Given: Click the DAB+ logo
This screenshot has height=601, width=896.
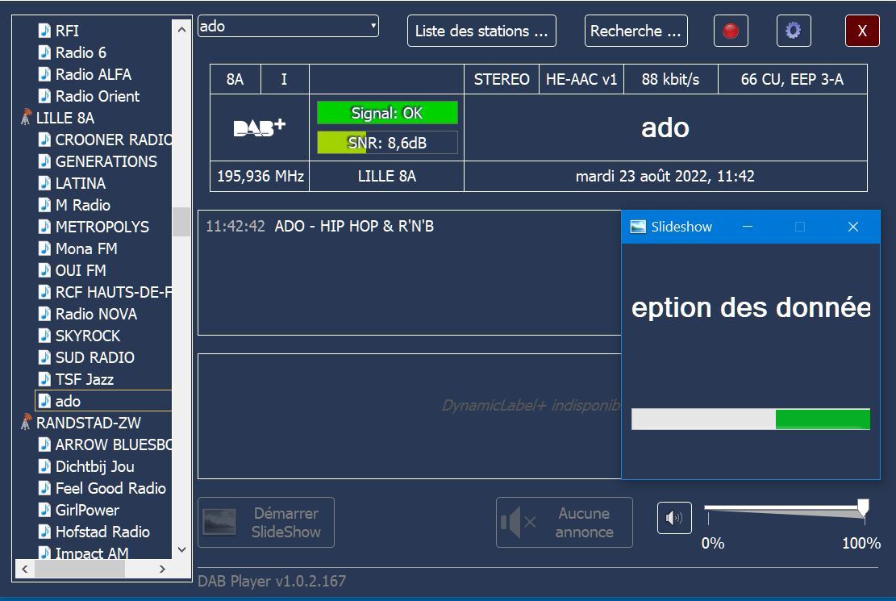Looking at the screenshot, I should 260,127.
